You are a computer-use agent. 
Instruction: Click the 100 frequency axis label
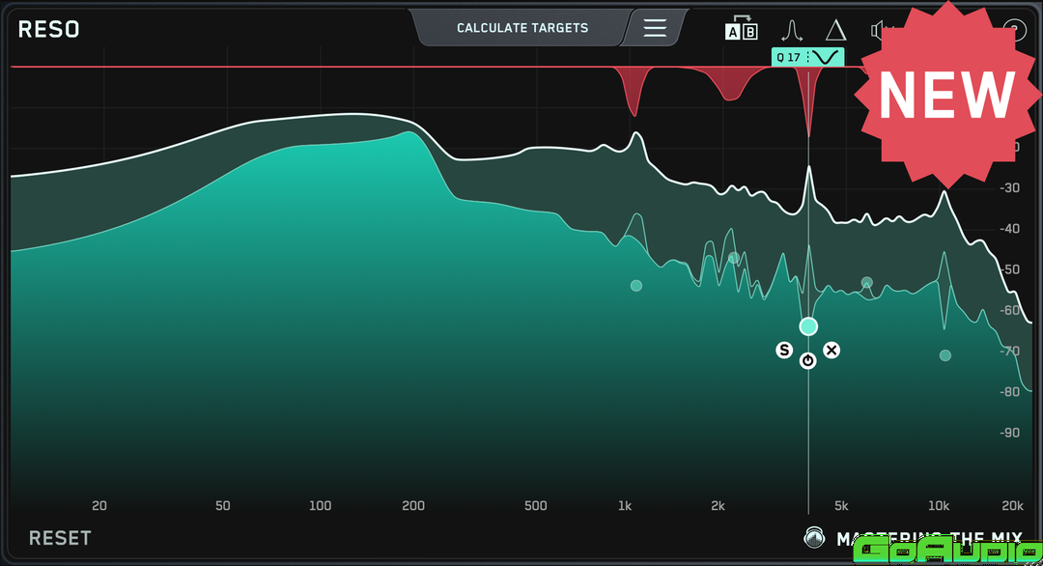pos(320,506)
